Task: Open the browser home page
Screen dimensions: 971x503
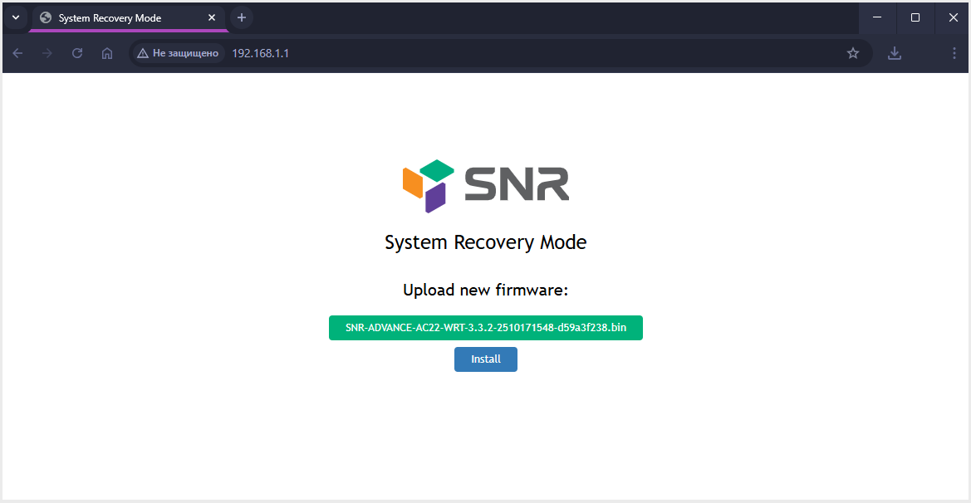Action: click(x=107, y=53)
